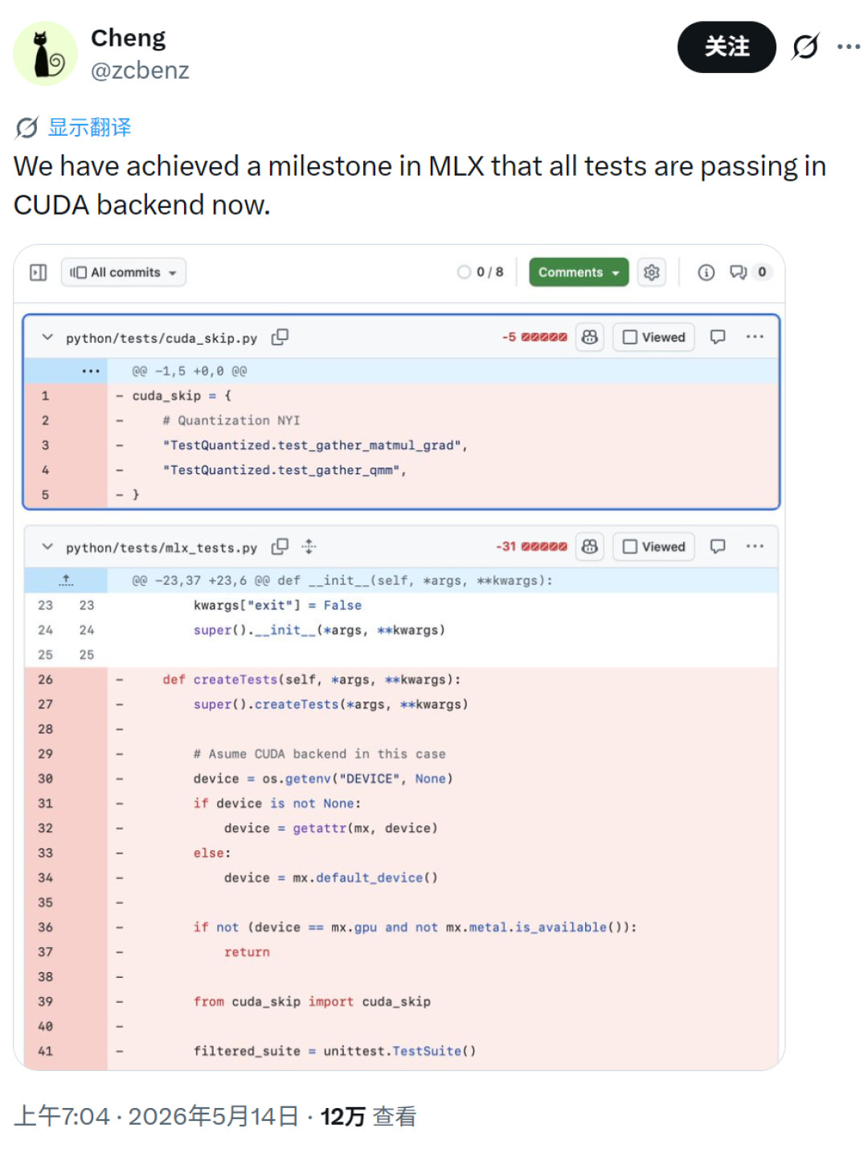Click the info circle icon
This screenshot has width=868, height=1157.
706,272
